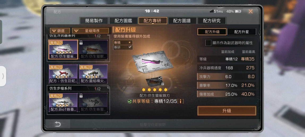Select the 菌焰噴火 recipe icon
The height and width of the screenshot is (137, 305).
click(x=93, y=74)
